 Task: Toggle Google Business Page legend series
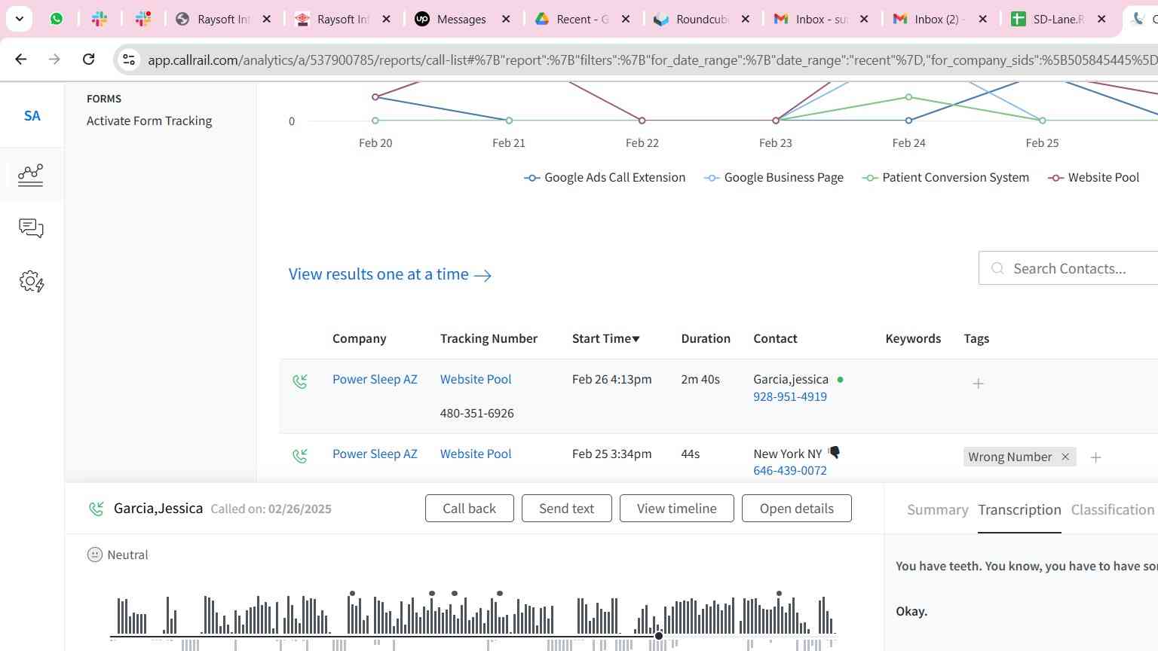(774, 177)
